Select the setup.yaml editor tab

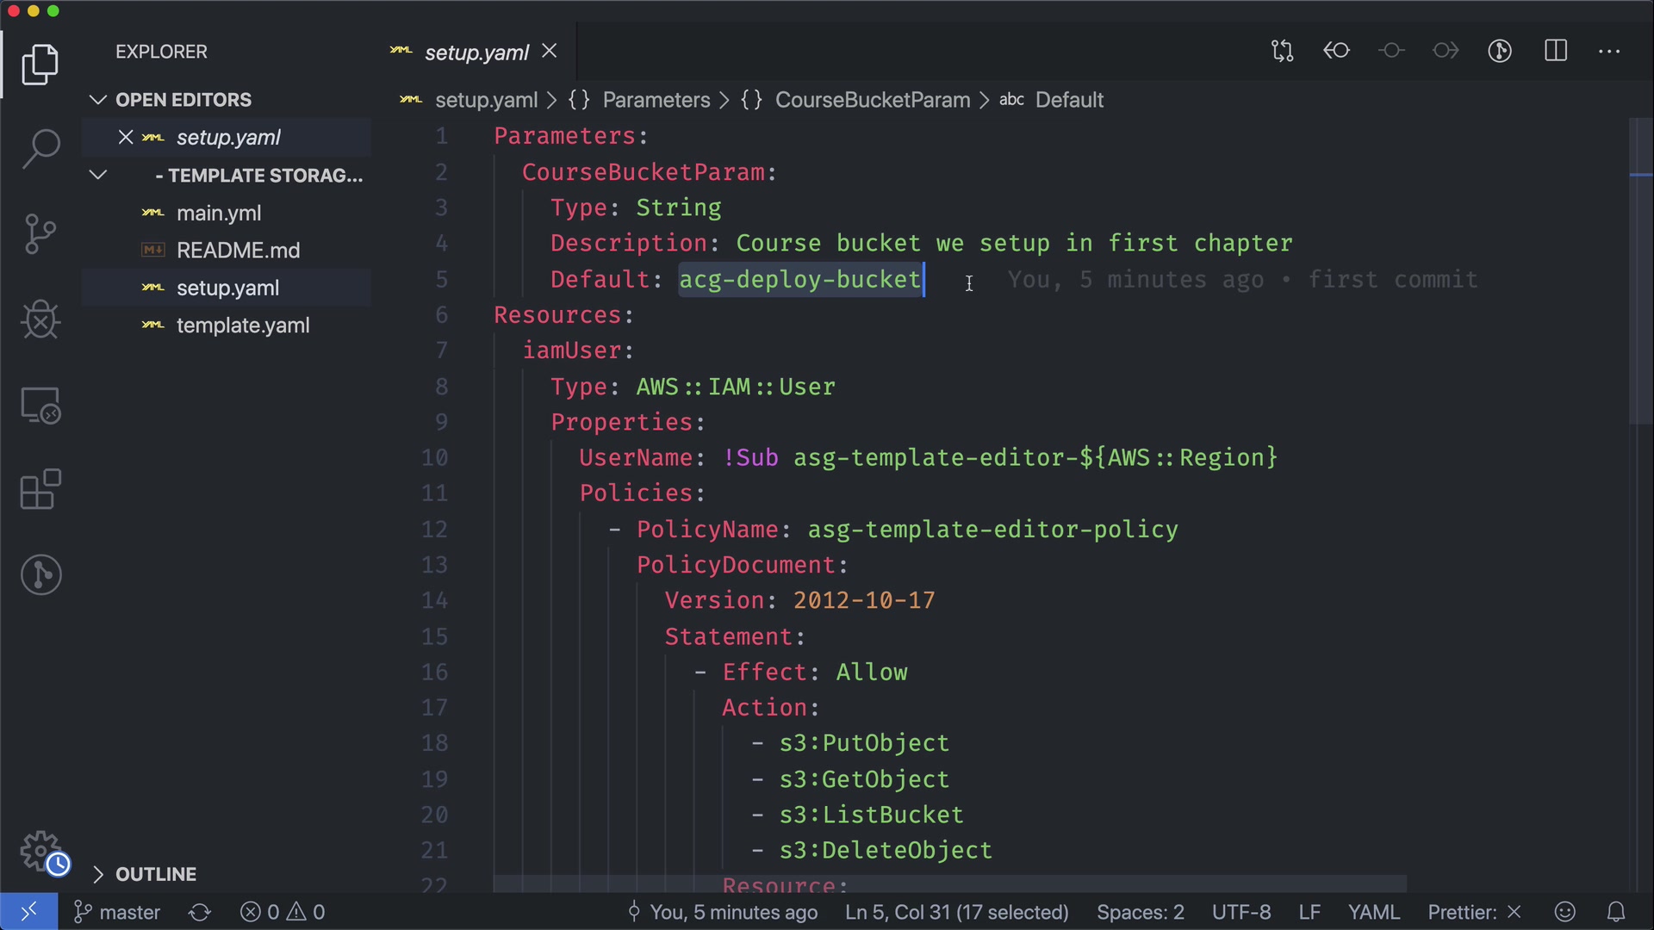(476, 53)
